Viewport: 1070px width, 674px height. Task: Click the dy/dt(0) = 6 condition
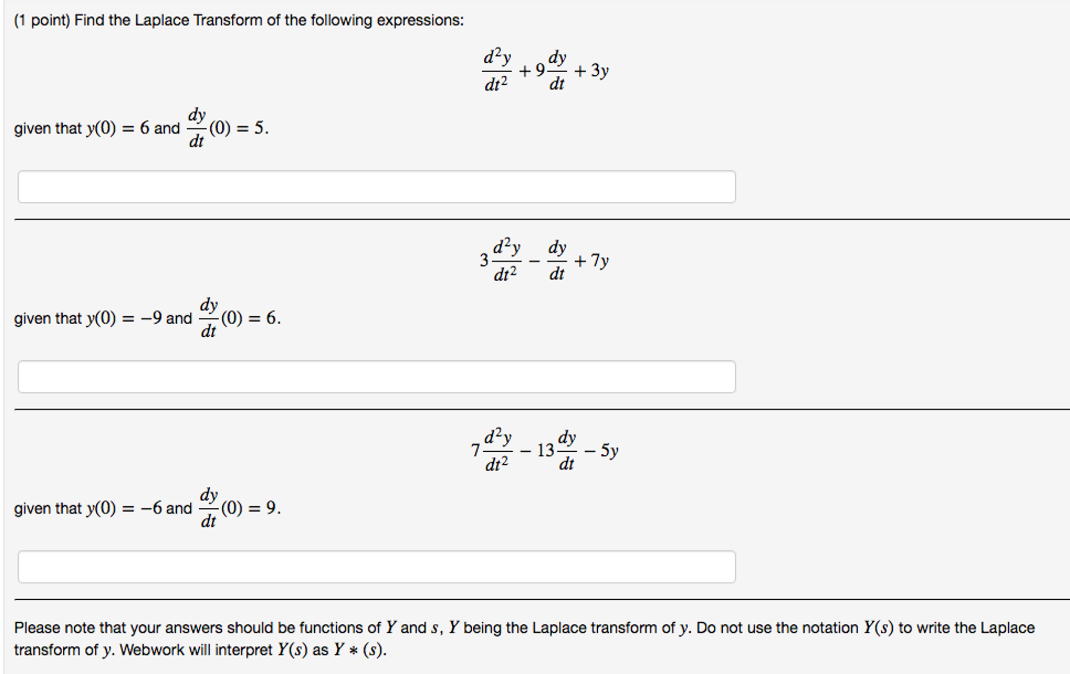235,317
